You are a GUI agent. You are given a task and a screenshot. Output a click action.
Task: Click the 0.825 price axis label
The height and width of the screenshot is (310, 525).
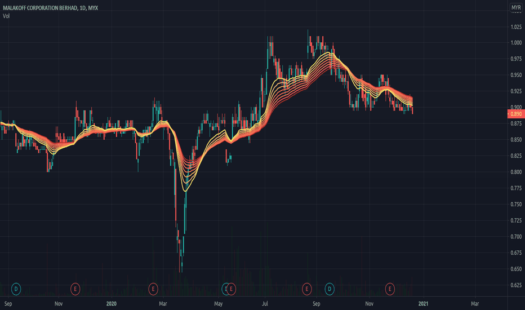pos(516,156)
